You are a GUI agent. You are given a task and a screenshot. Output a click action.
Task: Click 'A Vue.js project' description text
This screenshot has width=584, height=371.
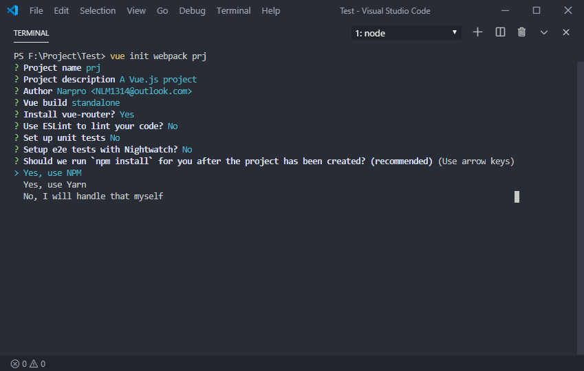click(158, 80)
